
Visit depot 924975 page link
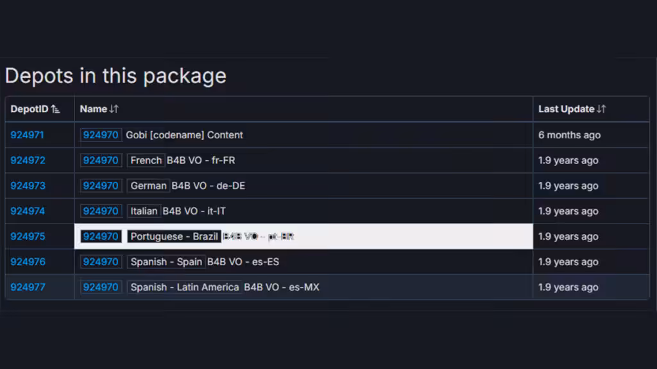[x=28, y=236]
